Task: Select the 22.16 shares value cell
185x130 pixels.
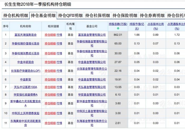Action: (118, 71)
